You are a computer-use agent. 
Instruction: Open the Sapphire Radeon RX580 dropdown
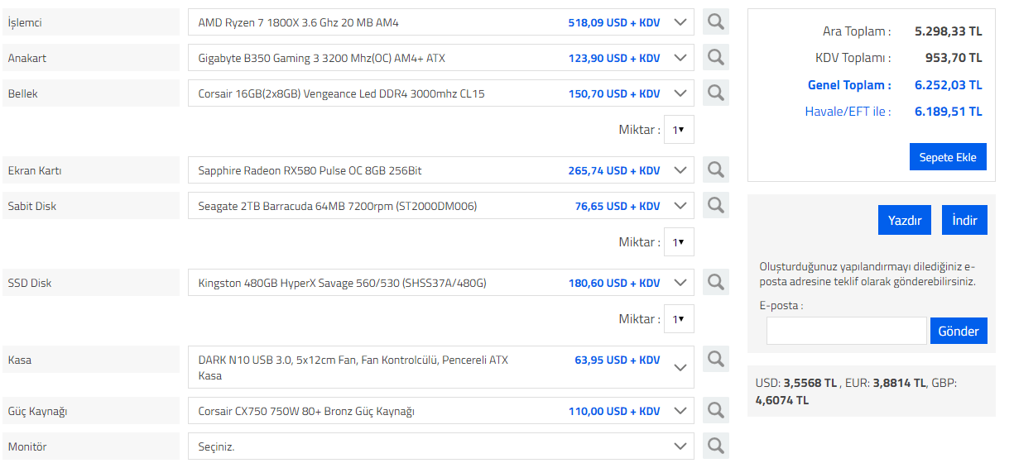(x=680, y=170)
